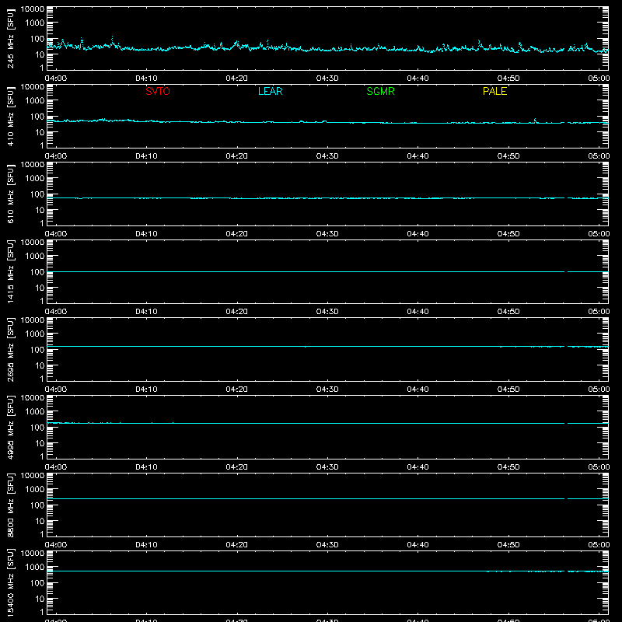Screen dimensions: 622x622
Task: Select the 245 MHz [SFU] axis title
Action: pyautogui.click(x=11, y=38)
